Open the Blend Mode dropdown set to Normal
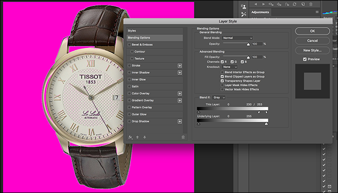 pos(237,38)
